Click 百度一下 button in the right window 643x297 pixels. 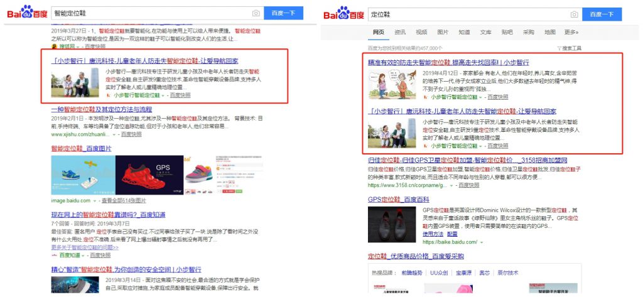pyautogui.click(x=602, y=14)
